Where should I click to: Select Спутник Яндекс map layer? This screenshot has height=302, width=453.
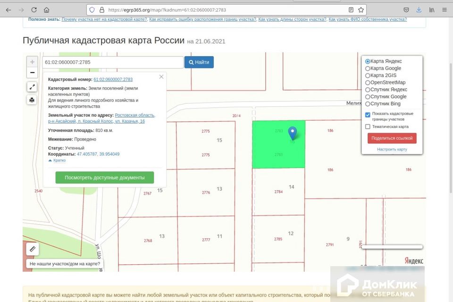tap(368, 90)
